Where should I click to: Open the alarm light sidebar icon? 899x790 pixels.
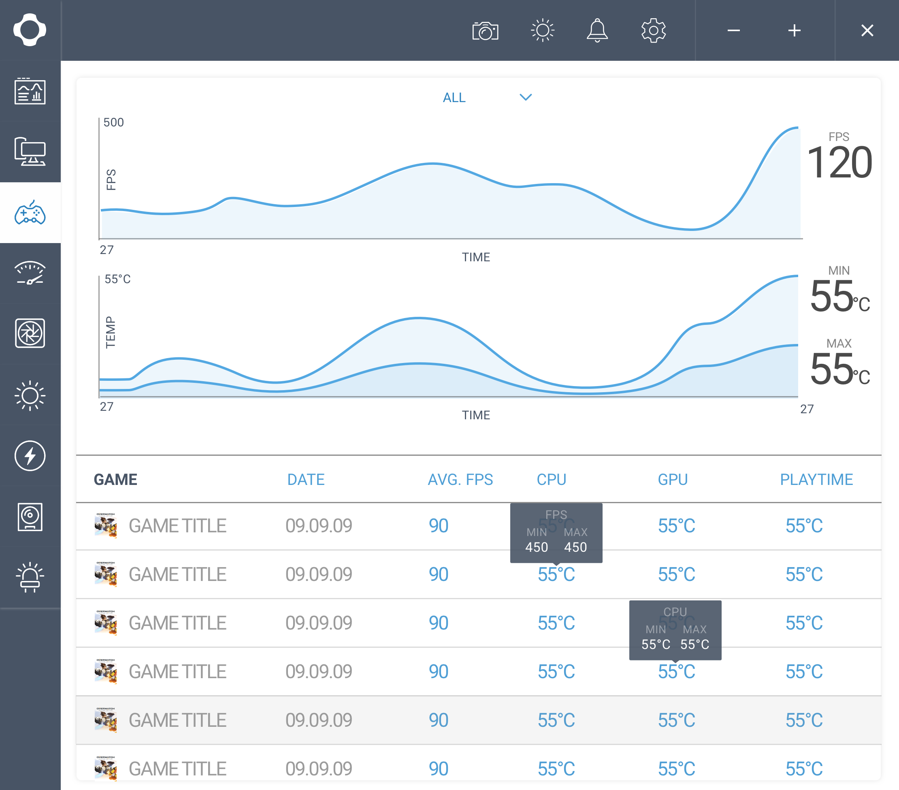coord(30,577)
